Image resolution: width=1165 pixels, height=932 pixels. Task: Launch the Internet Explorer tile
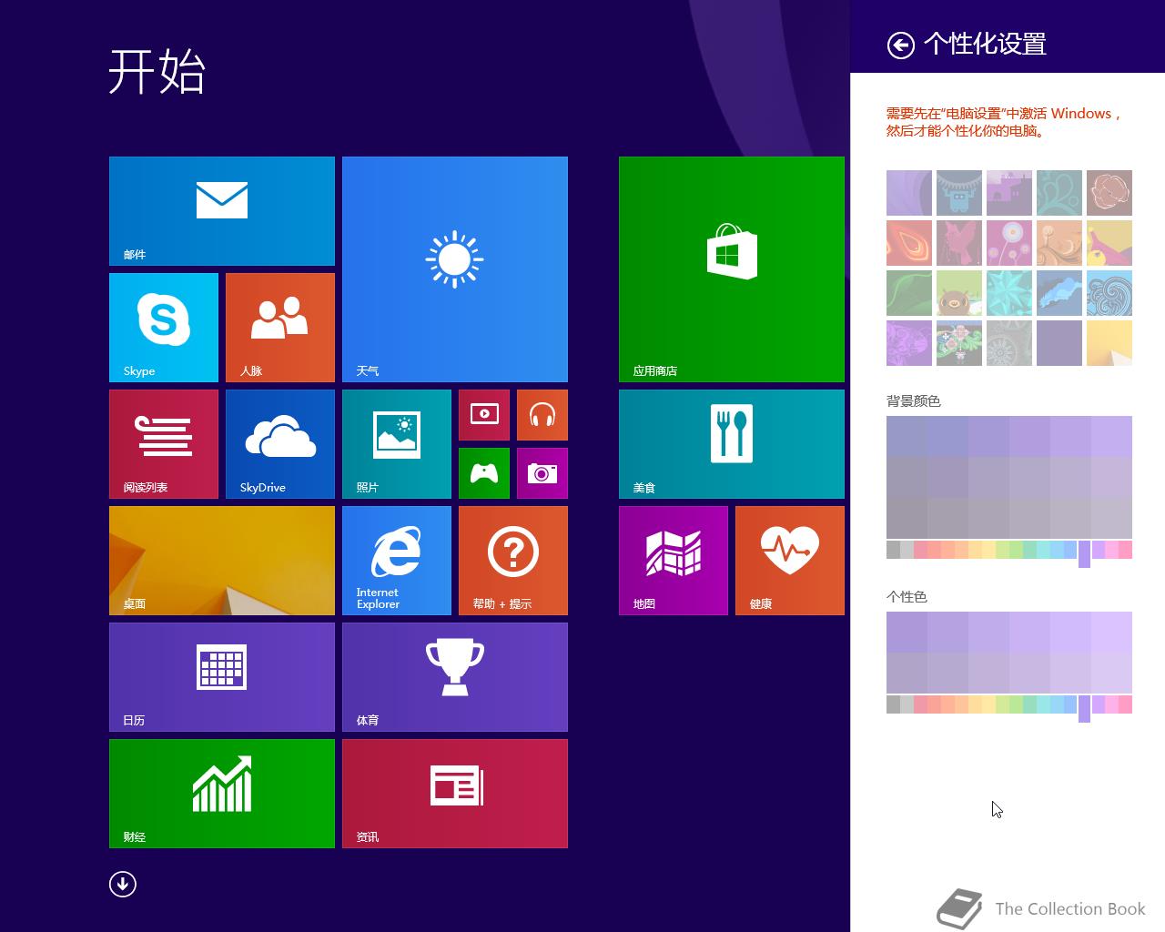(x=397, y=561)
